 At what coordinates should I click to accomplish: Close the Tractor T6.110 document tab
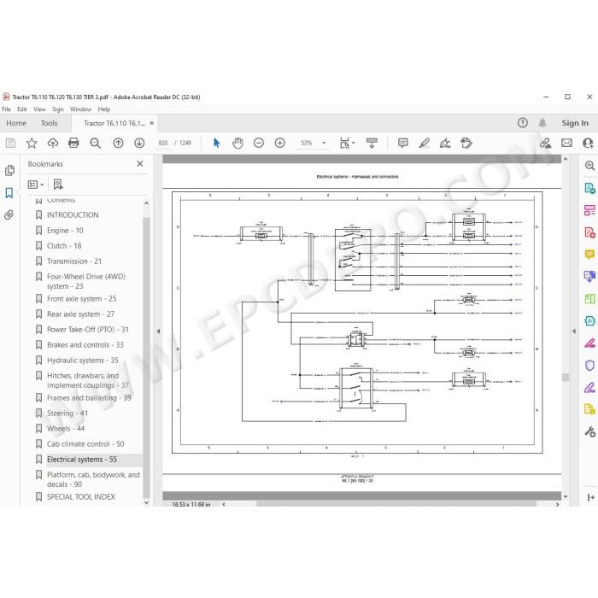[152, 123]
